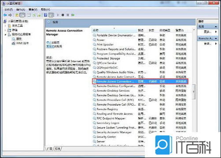
Task: Click the green Refresh toolbar icon
Action: [34, 15]
